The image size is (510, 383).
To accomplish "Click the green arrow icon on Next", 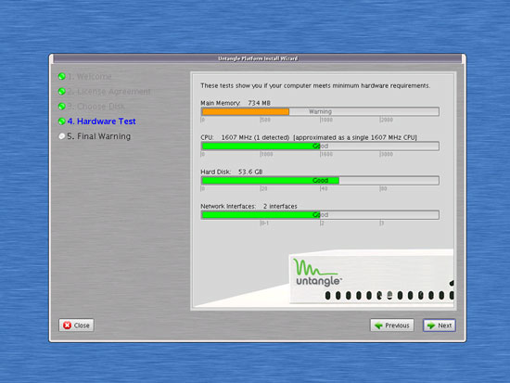I will click(x=431, y=326).
